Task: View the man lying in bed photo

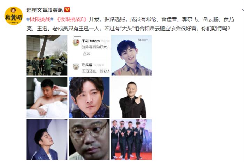Action: click(x=47, y=97)
